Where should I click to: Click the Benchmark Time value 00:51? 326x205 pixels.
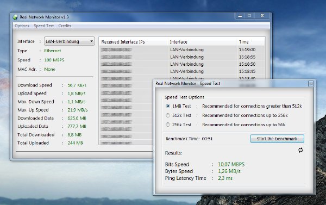207,139
